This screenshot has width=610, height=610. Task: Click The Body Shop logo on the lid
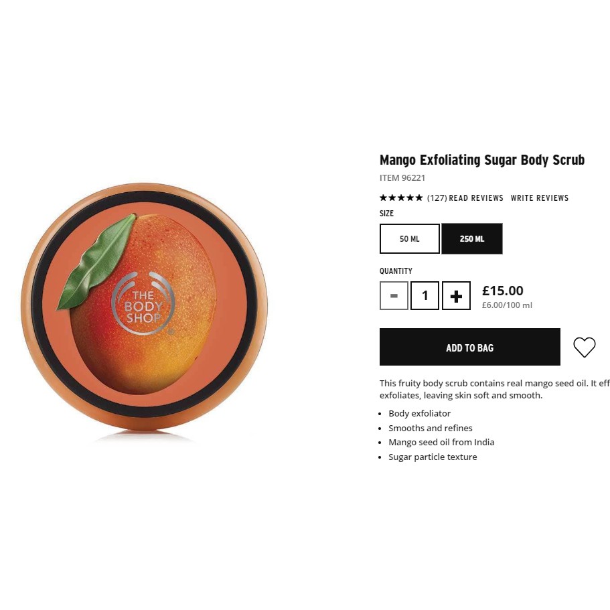(143, 303)
